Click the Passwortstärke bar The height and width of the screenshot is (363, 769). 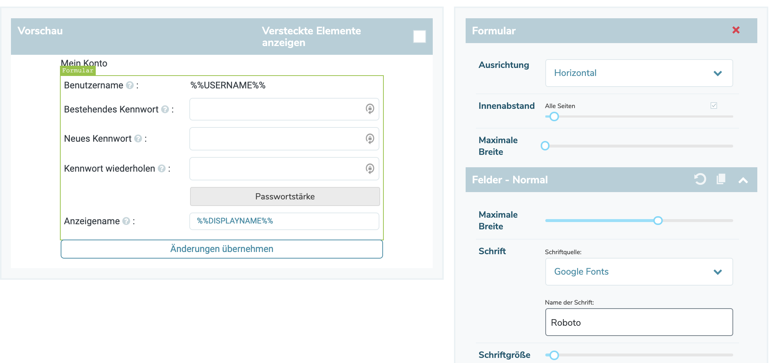[285, 196]
